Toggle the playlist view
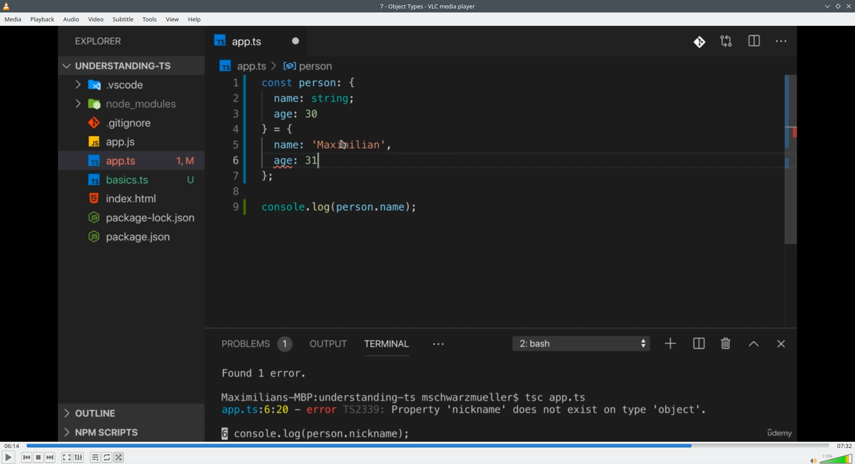The width and height of the screenshot is (855, 464). tap(95, 457)
